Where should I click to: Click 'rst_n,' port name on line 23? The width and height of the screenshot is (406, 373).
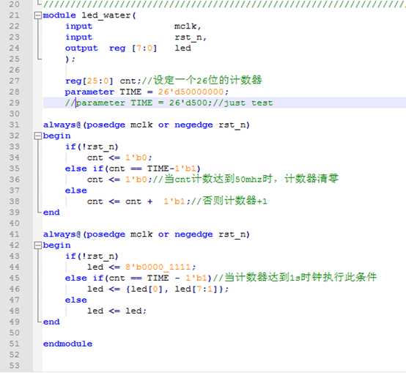pyautogui.click(x=191, y=37)
